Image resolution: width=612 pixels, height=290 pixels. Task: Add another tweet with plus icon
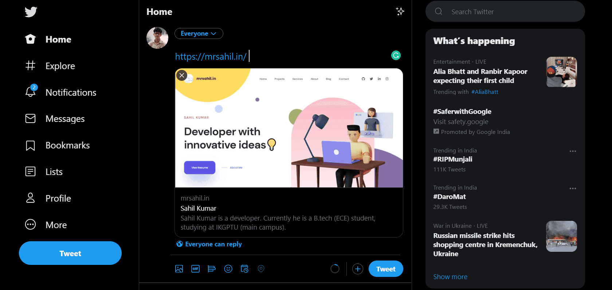358,269
